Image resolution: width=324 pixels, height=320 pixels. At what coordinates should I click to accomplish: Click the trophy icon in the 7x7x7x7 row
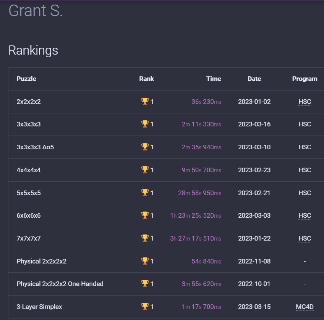point(145,238)
